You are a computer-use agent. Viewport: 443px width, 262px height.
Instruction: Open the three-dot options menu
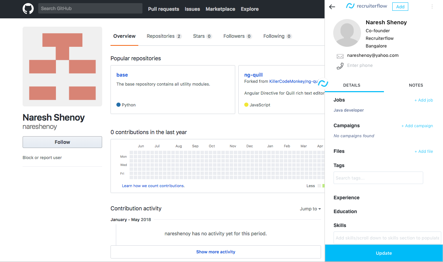[432, 7]
